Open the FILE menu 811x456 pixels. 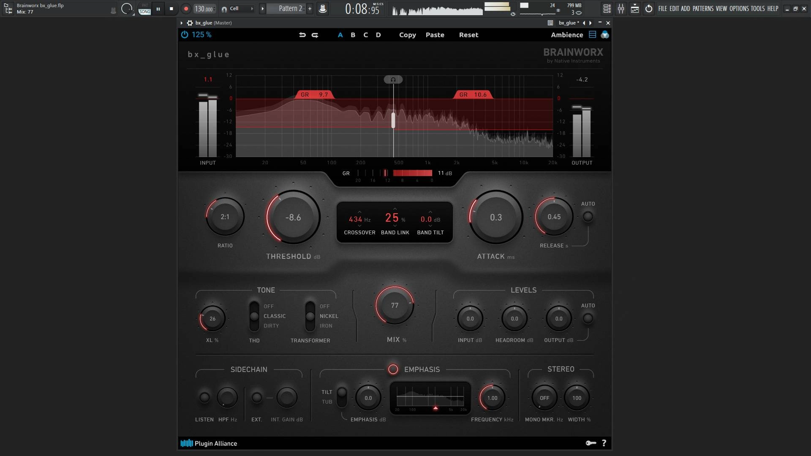663,8
